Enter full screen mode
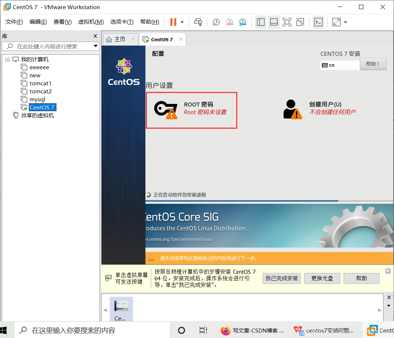Image resolution: width=394 pixels, height=338 pixels. (x=287, y=22)
